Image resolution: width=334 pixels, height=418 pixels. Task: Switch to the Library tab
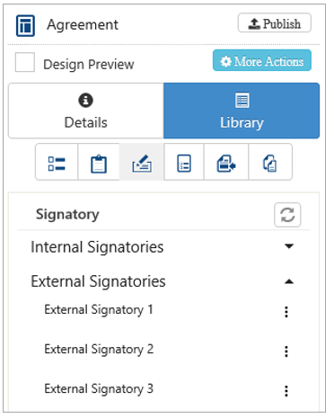[242, 112]
